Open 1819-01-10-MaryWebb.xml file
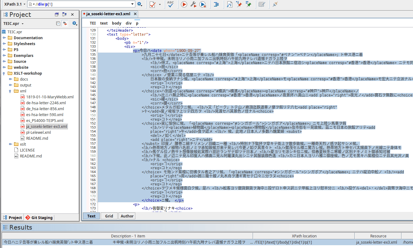413x248 pixels. [x=50, y=97]
